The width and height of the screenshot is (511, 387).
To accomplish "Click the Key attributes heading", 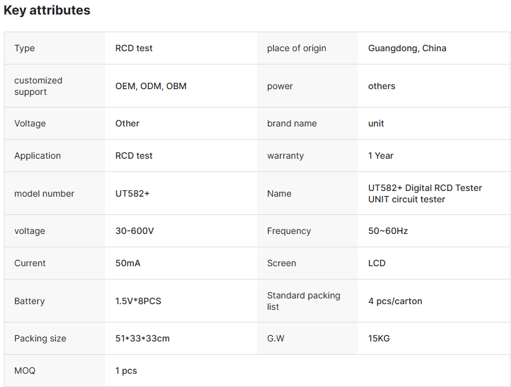I will 47,11.
